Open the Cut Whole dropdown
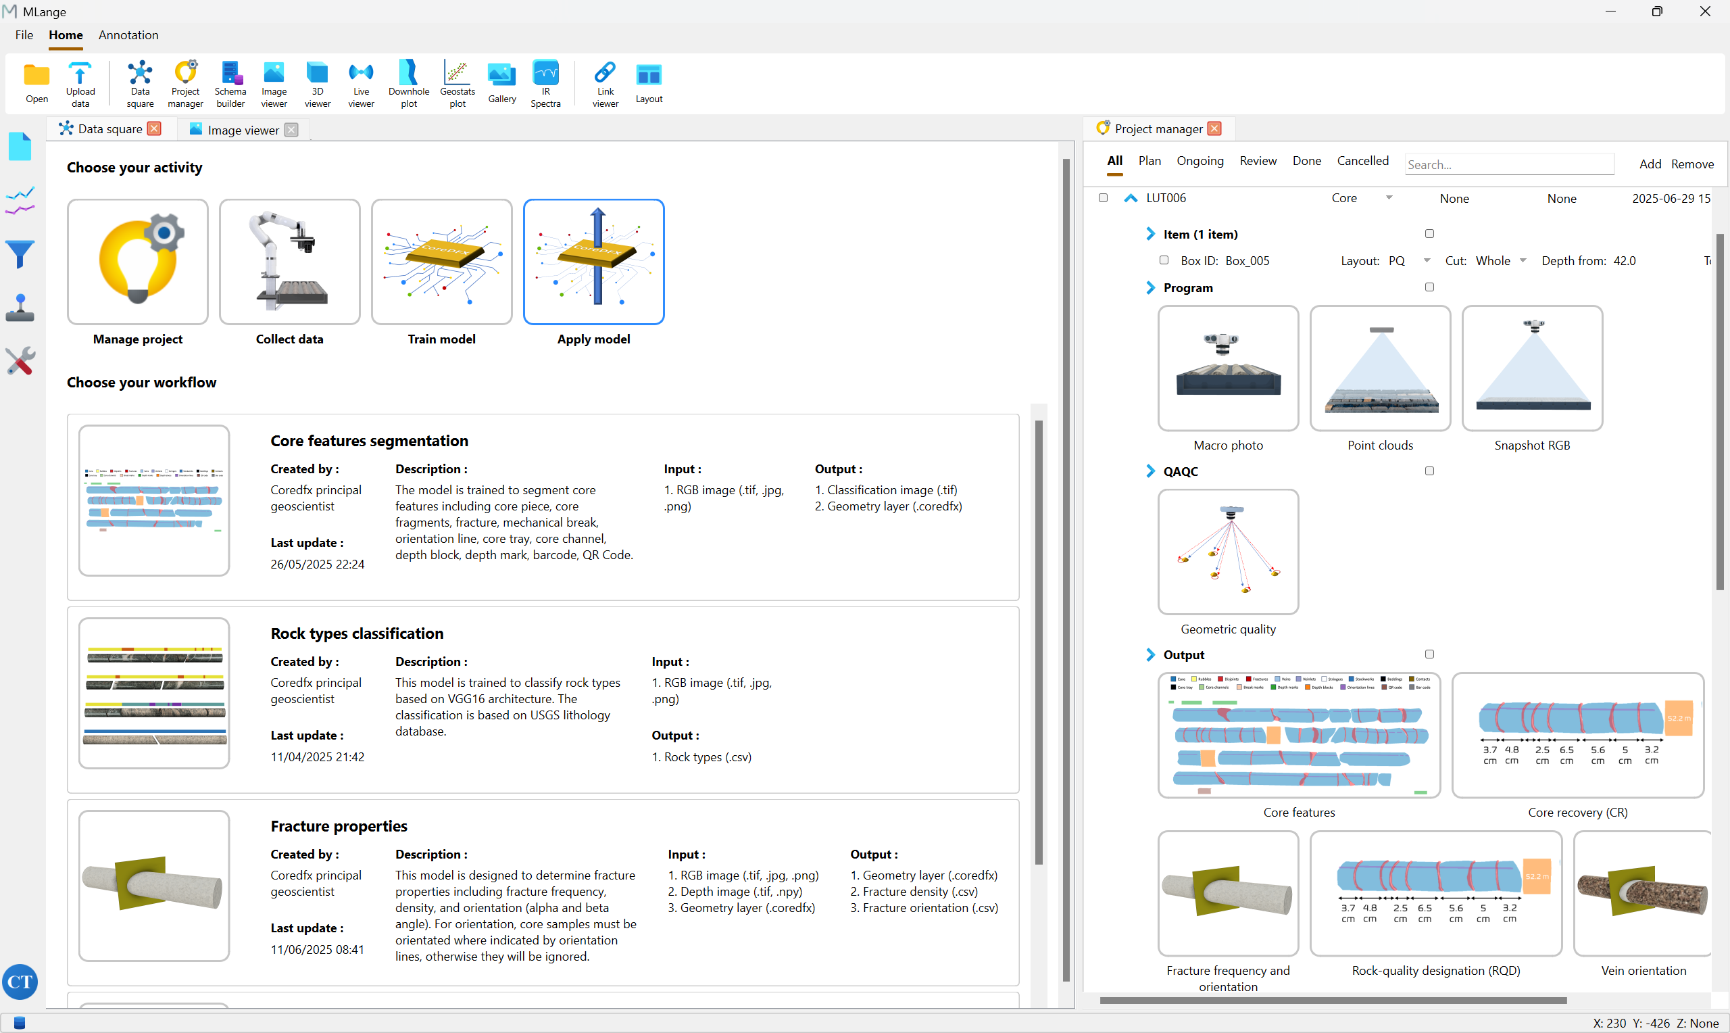 (x=1523, y=260)
